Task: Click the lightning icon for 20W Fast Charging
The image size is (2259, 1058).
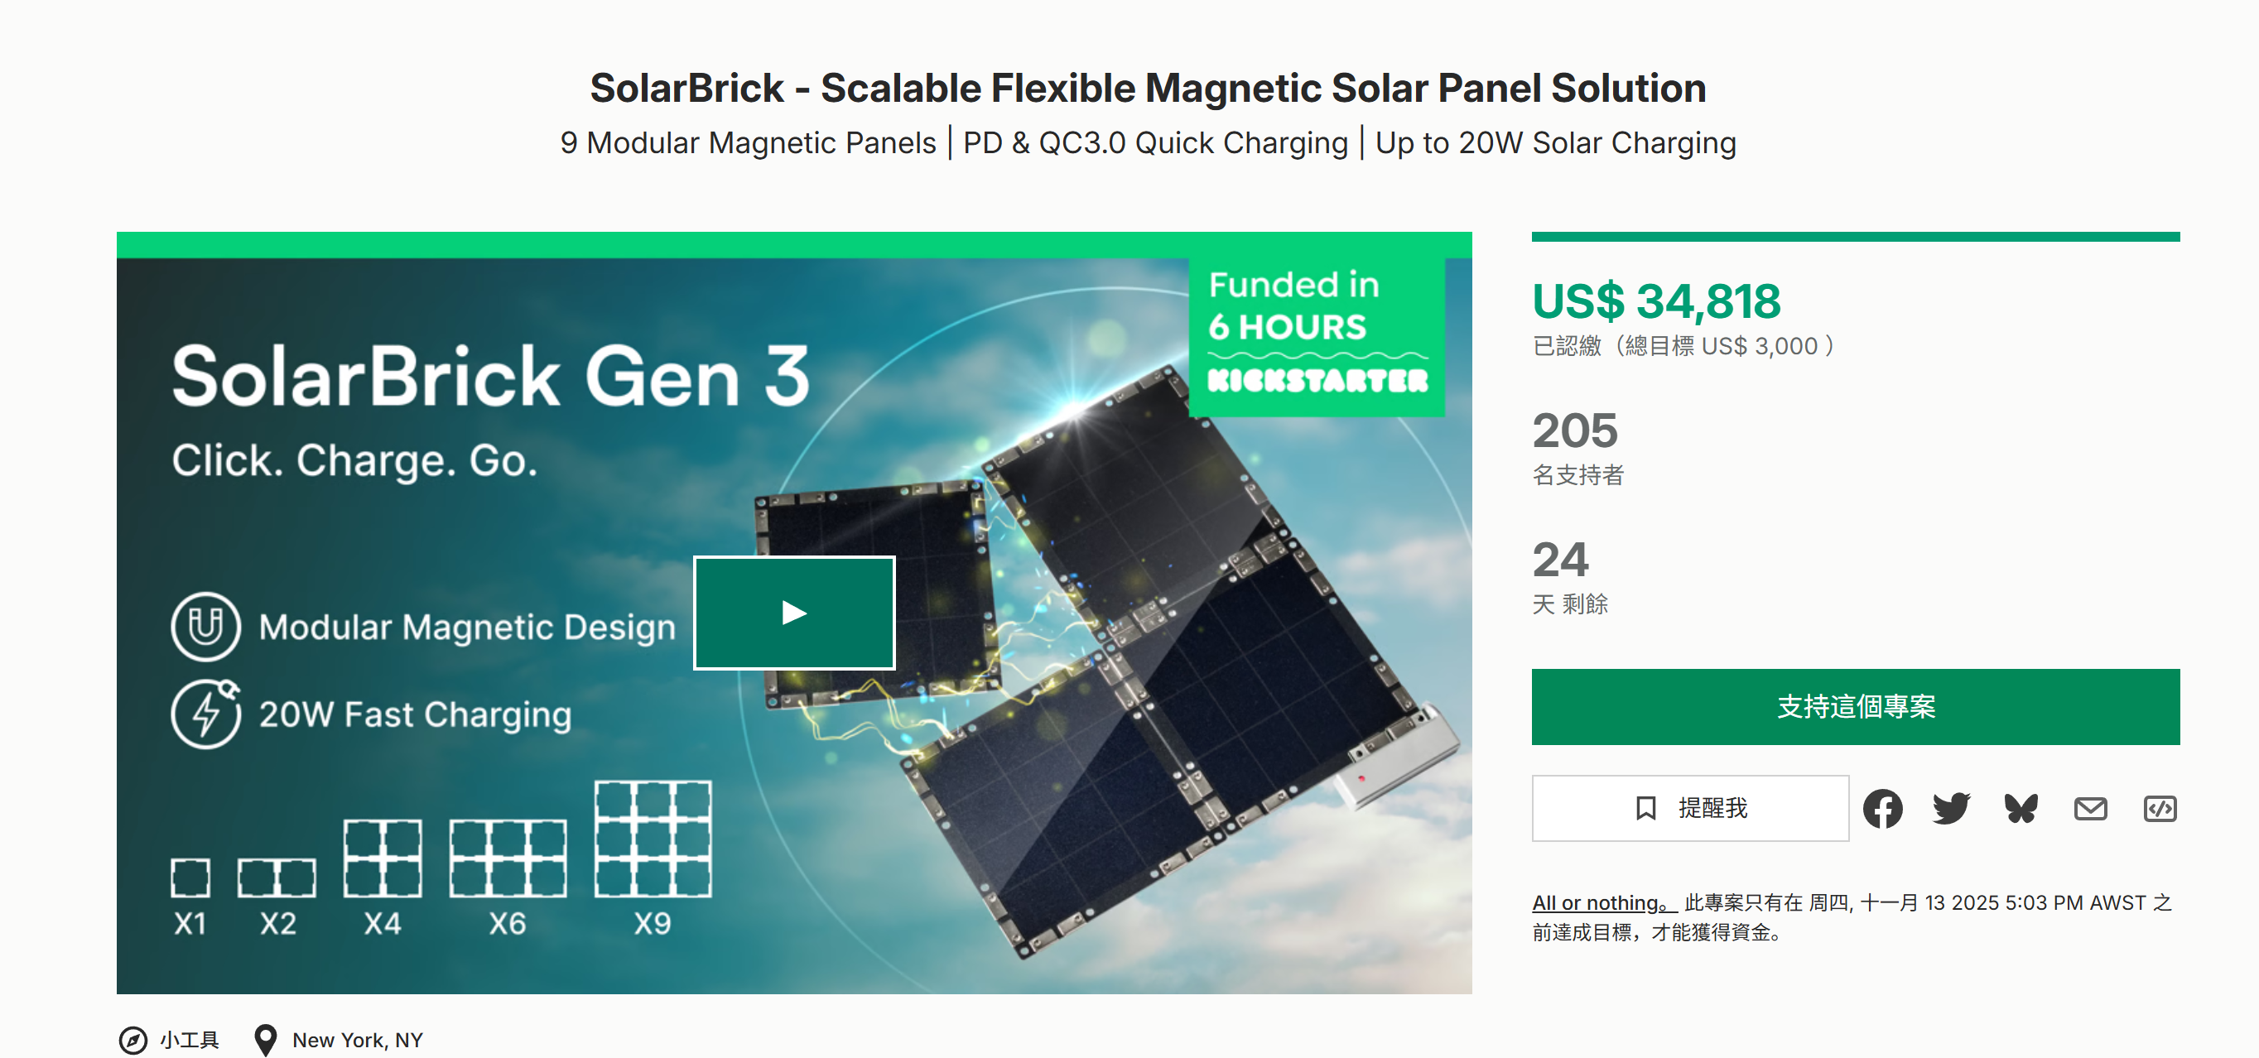Action: (x=205, y=714)
